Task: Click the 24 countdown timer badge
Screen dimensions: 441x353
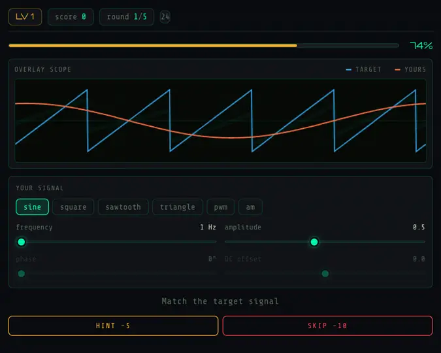Action: (x=165, y=17)
